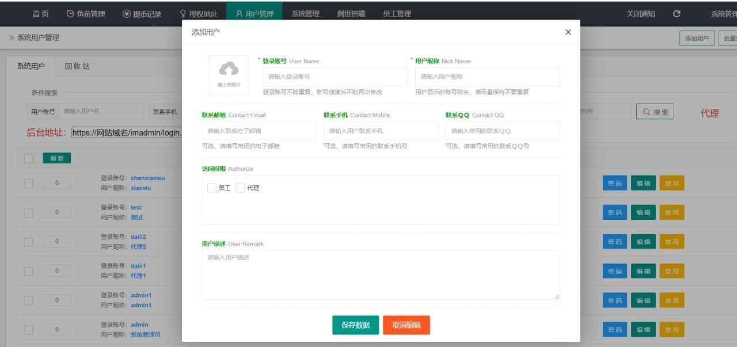Click the location pin icon by 授权地址
This screenshot has width=737, height=347.
[x=183, y=14]
